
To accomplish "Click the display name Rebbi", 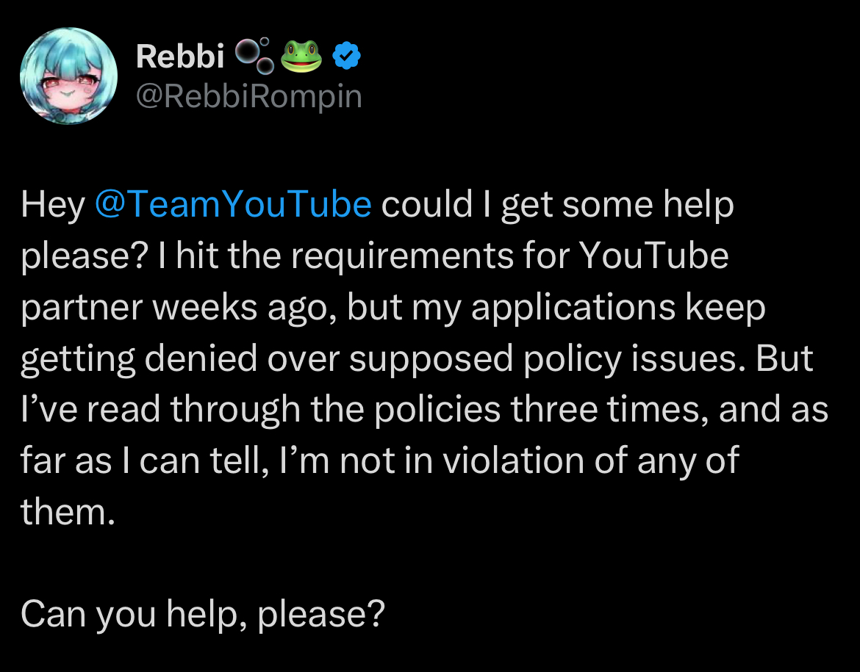I will pyautogui.click(x=180, y=56).
